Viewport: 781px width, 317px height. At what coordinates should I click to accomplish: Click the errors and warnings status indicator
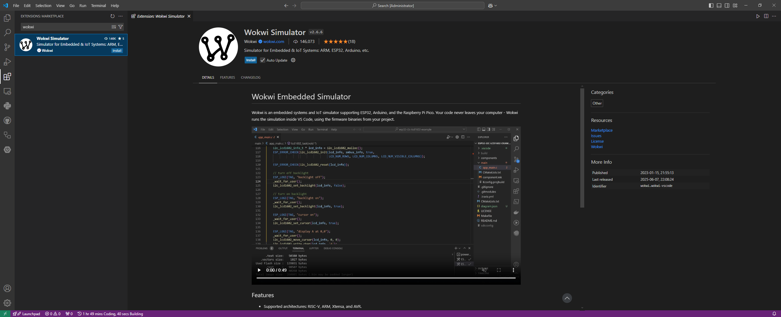pyautogui.click(x=53, y=314)
